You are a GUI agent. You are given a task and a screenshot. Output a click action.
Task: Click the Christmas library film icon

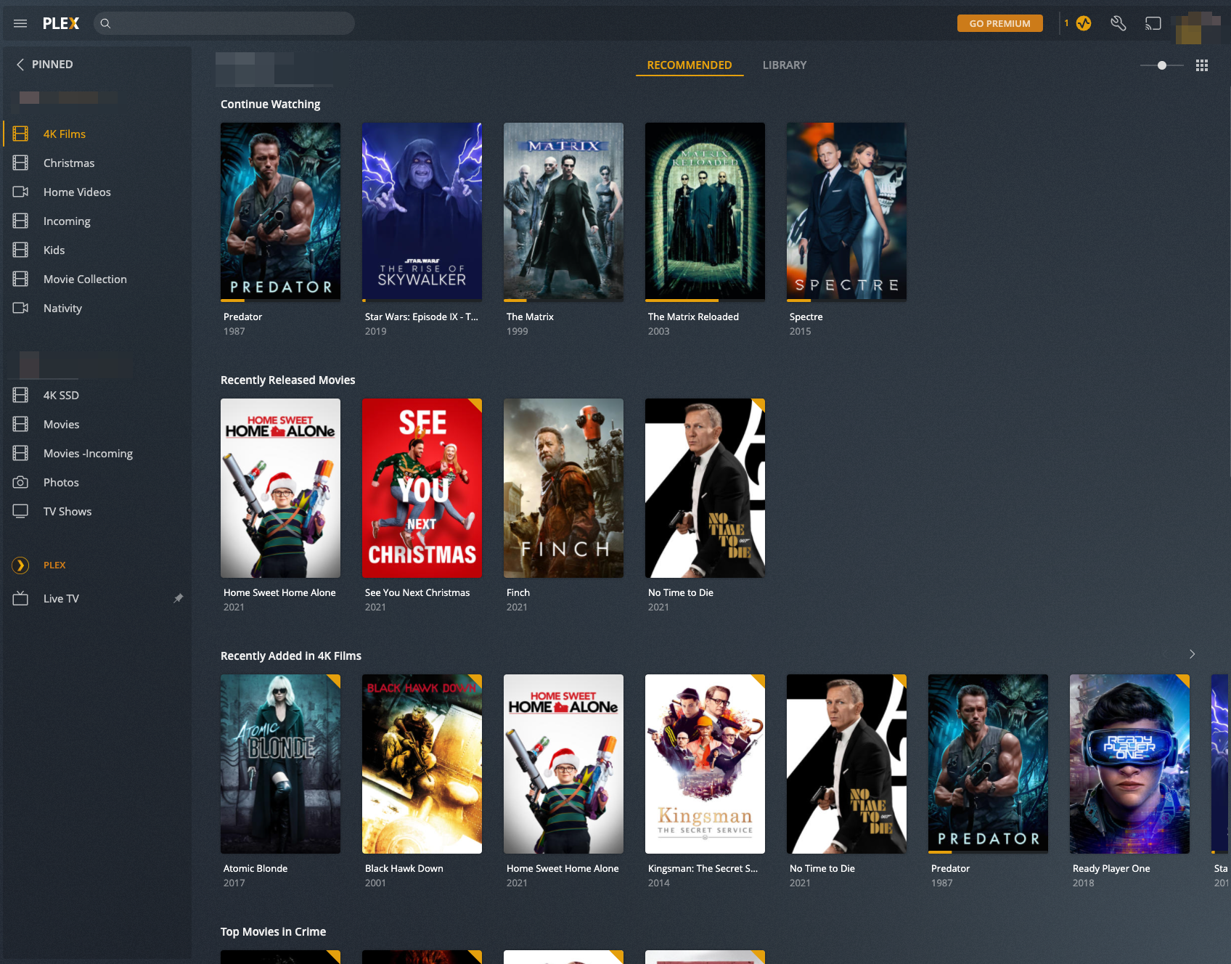pyautogui.click(x=20, y=163)
